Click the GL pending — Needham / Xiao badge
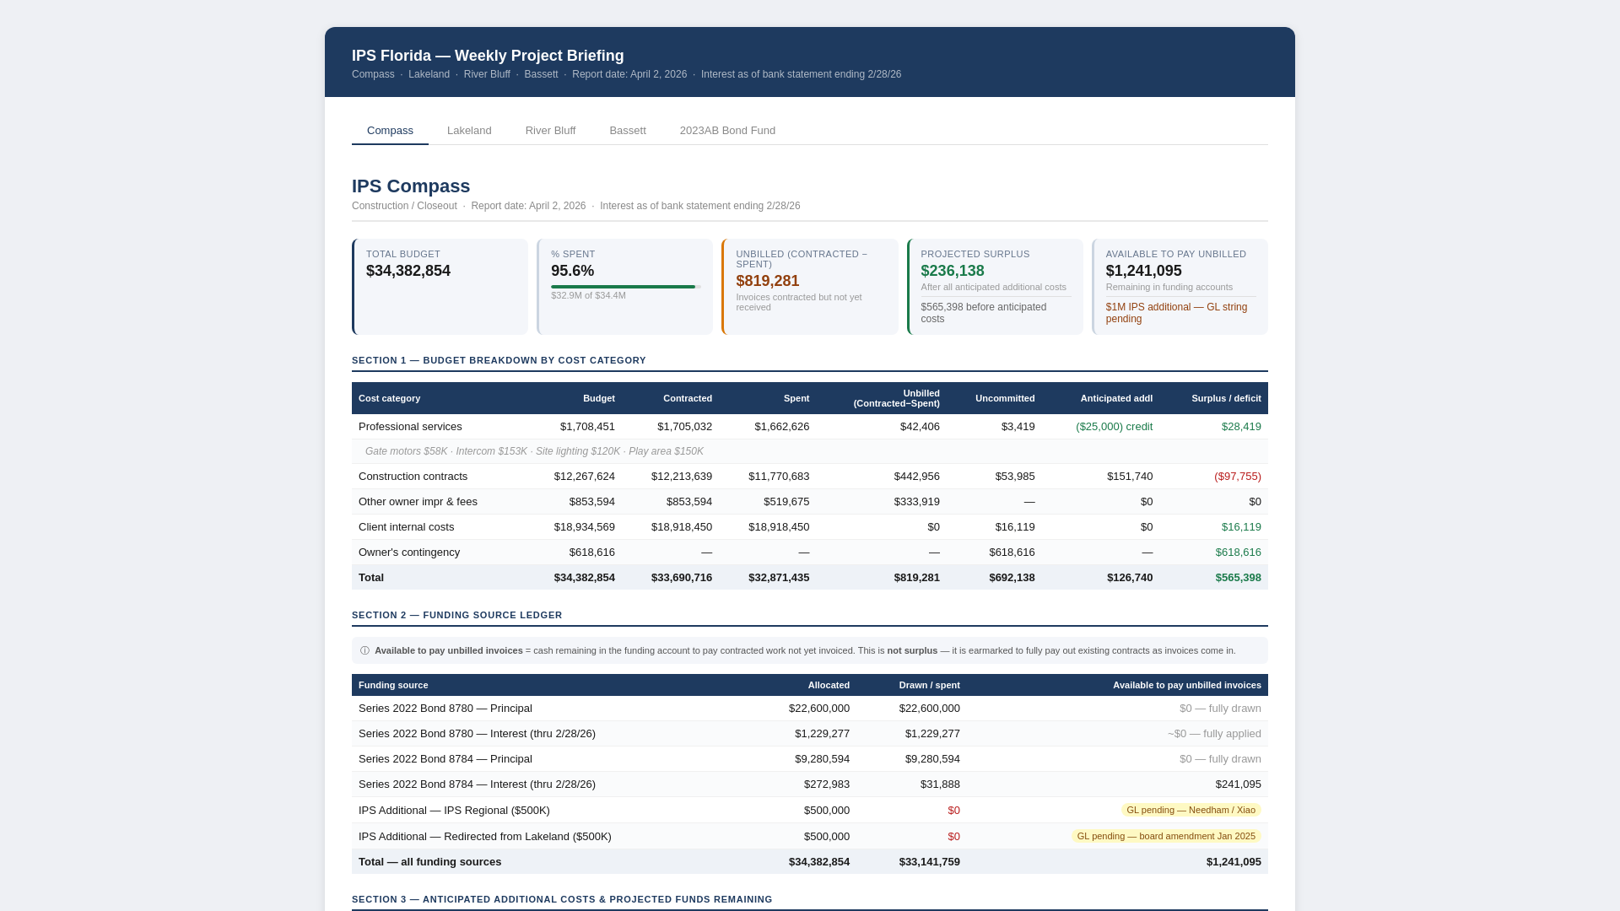 pyautogui.click(x=1191, y=810)
